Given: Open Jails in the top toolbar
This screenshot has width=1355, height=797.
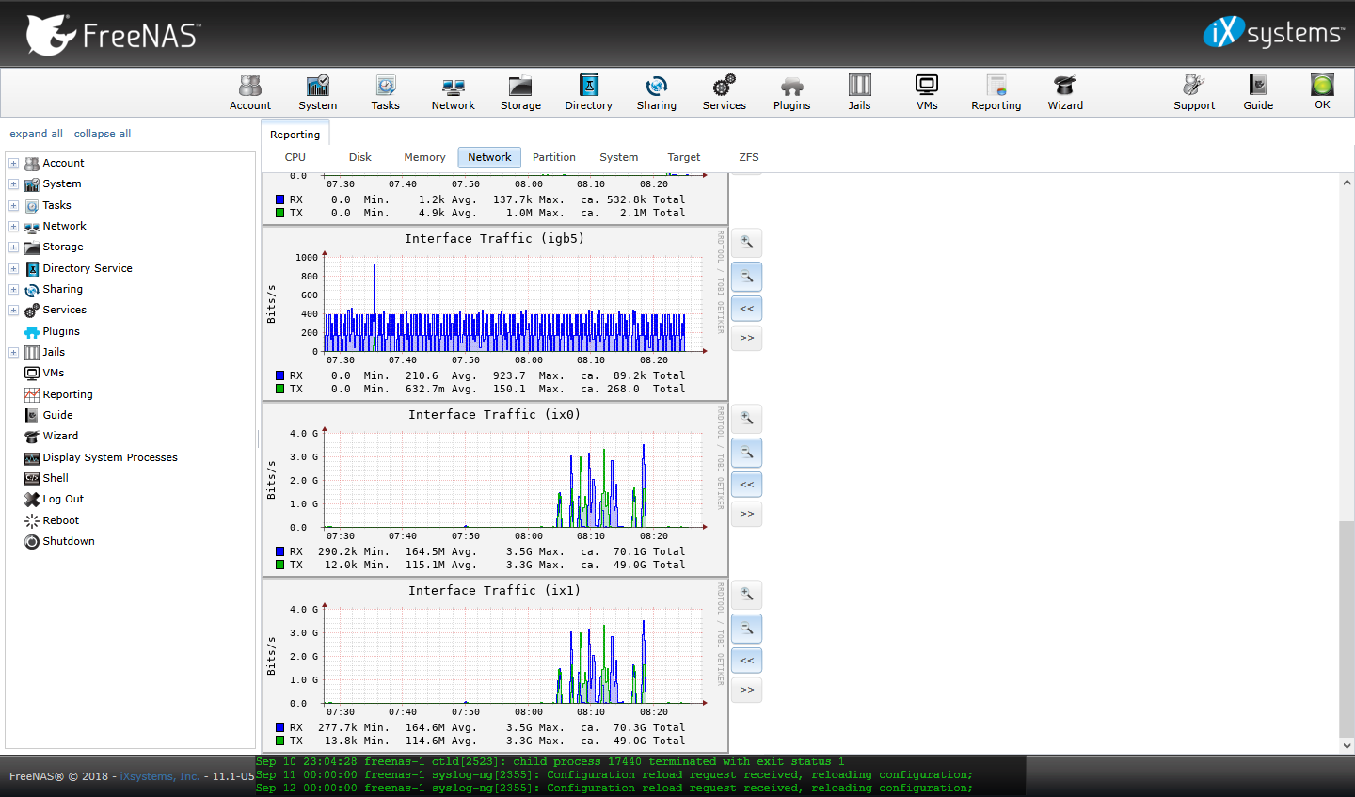Looking at the screenshot, I should 860,92.
